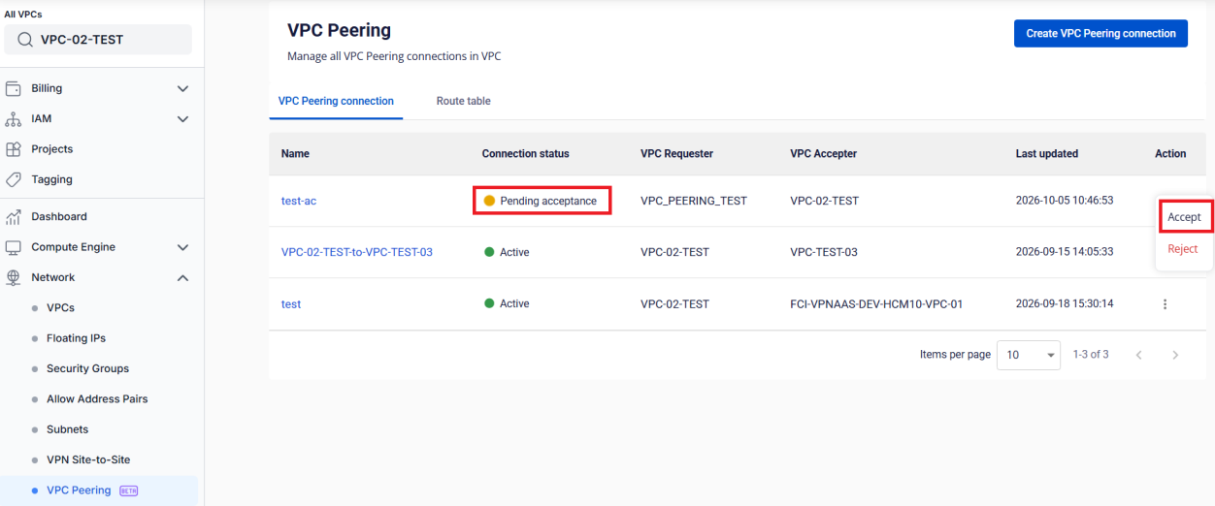Navigate to Security Groups under Network
1215x506 pixels.
click(87, 368)
